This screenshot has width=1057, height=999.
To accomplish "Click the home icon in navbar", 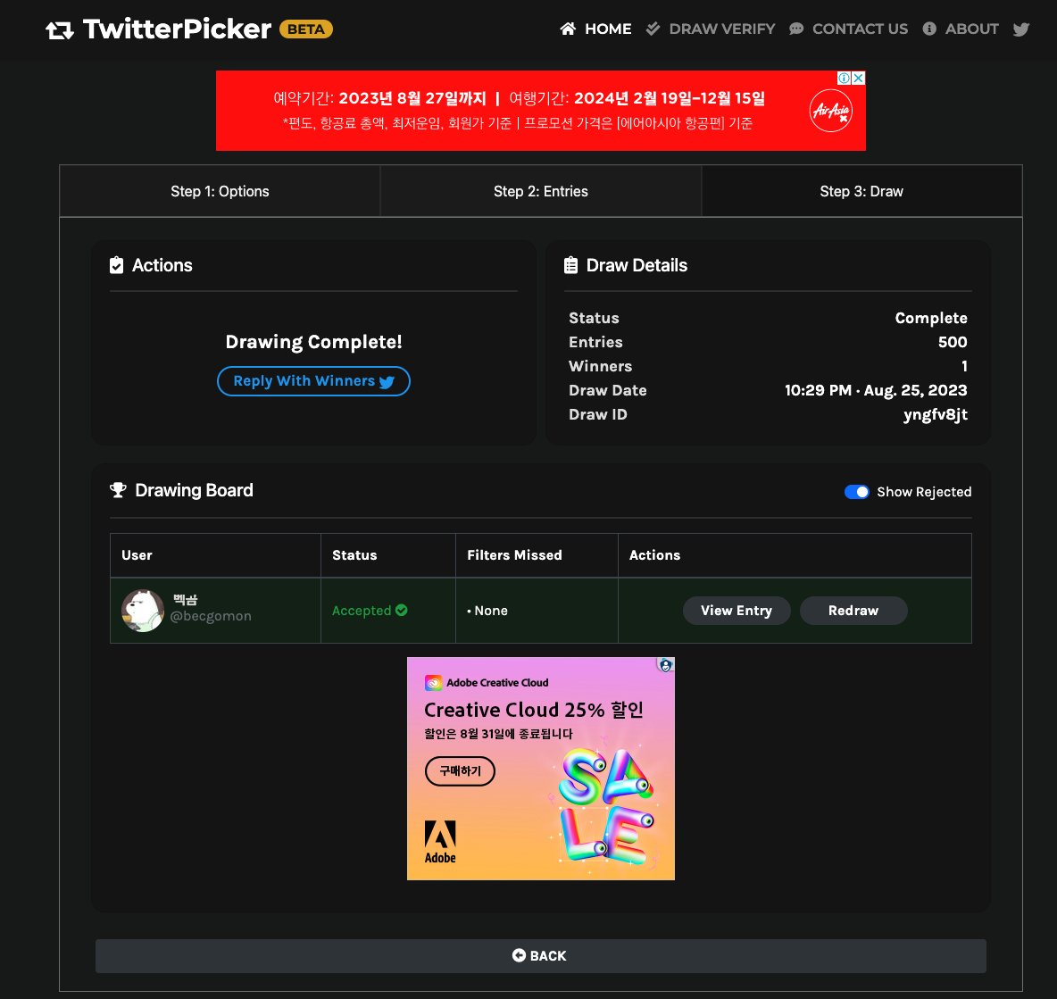I will point(568,29).
